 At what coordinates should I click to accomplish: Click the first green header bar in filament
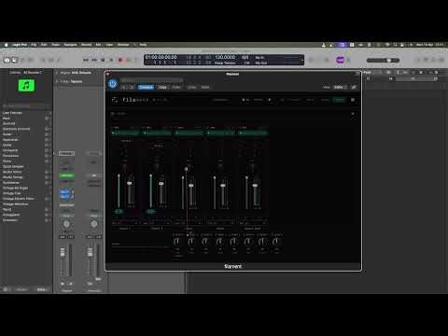click(x=125, y=133)
